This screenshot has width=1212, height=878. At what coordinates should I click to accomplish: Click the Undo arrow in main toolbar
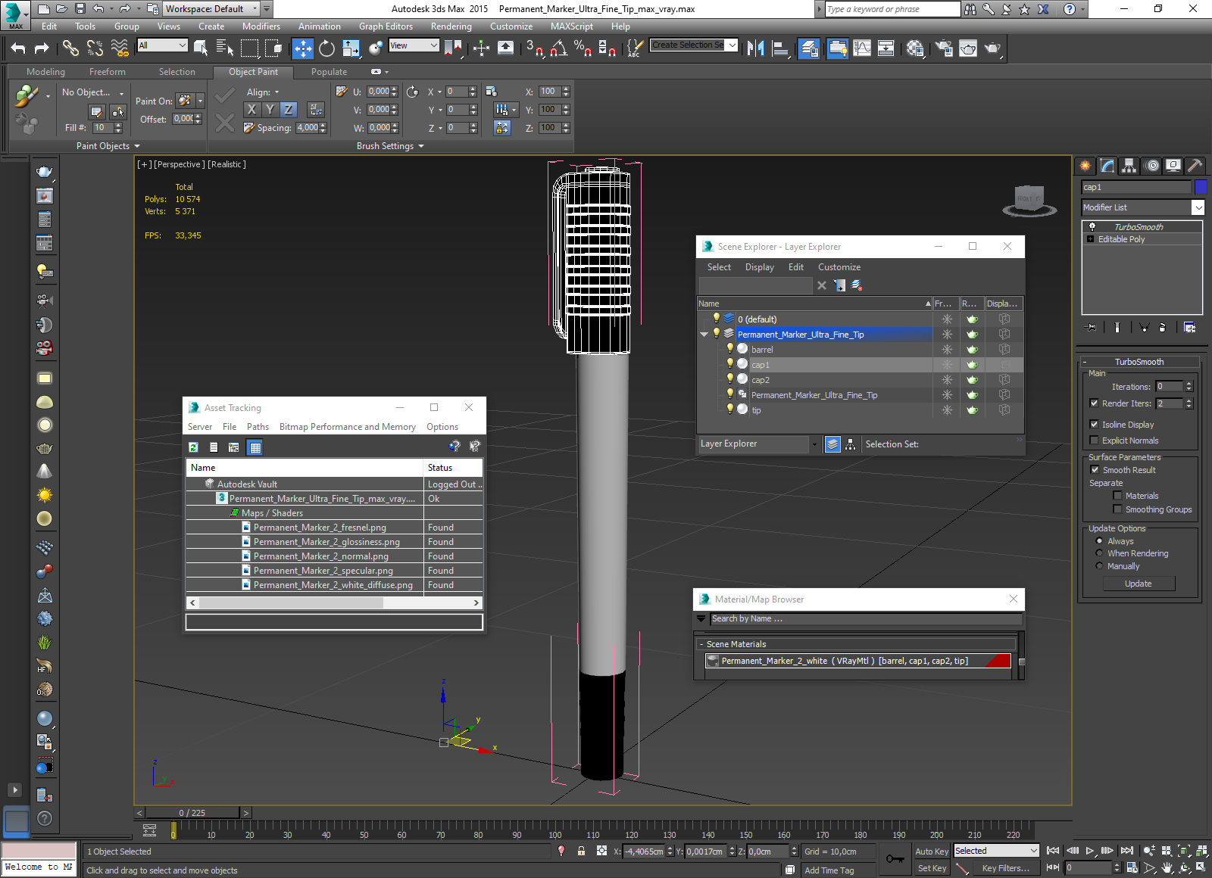tap(17, 48)
